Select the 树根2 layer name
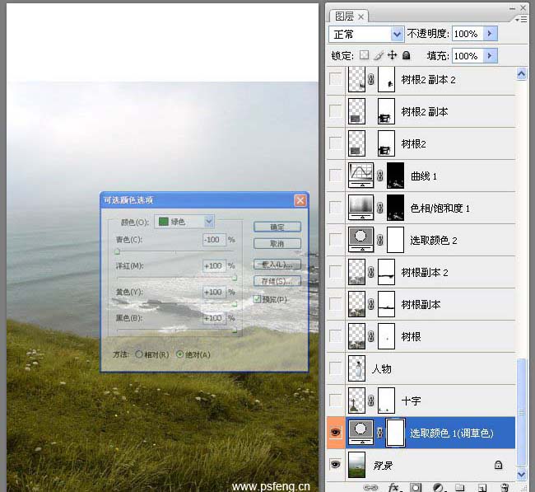Image resolution: width=535 pixels, height=492 pixels. click(x=413, y=144)
